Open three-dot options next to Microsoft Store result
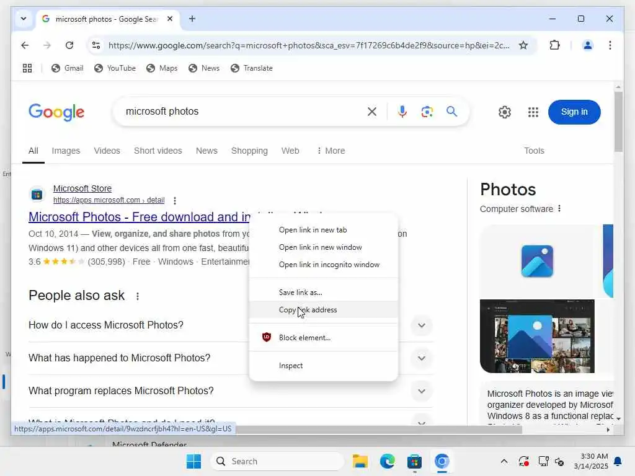 (174, 200)
